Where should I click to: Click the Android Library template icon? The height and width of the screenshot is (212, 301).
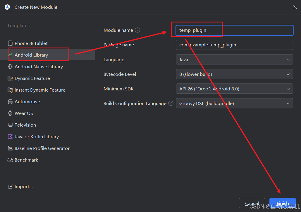tap(10, 55)
